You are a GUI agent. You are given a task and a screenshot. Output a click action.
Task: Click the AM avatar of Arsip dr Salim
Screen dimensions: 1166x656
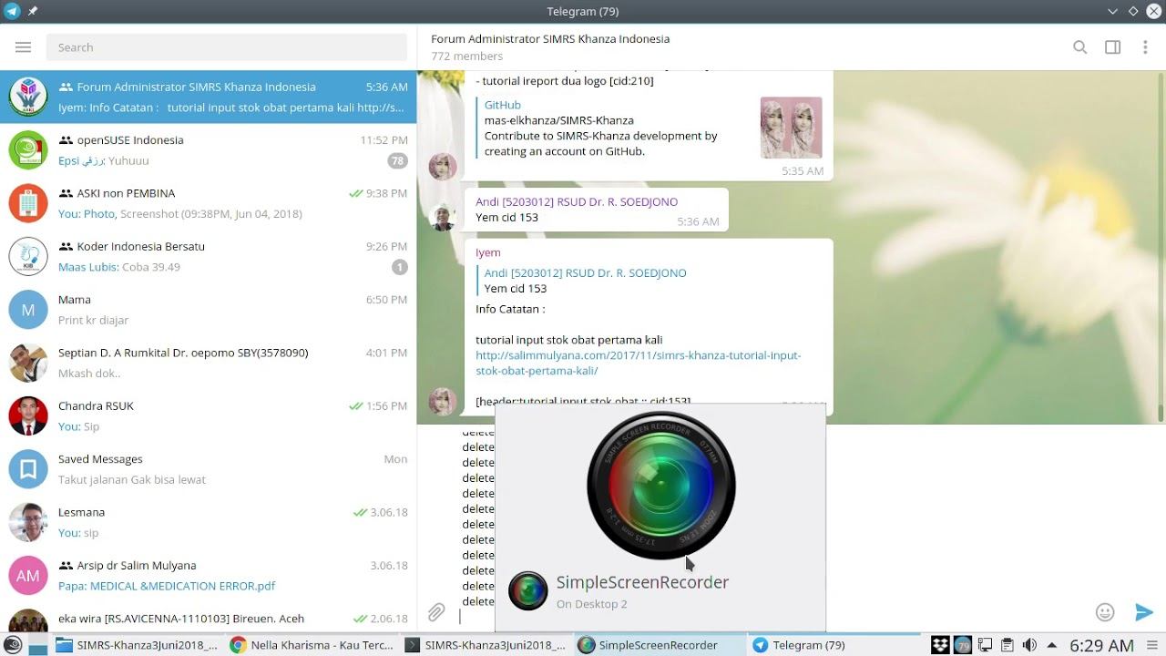28,575
